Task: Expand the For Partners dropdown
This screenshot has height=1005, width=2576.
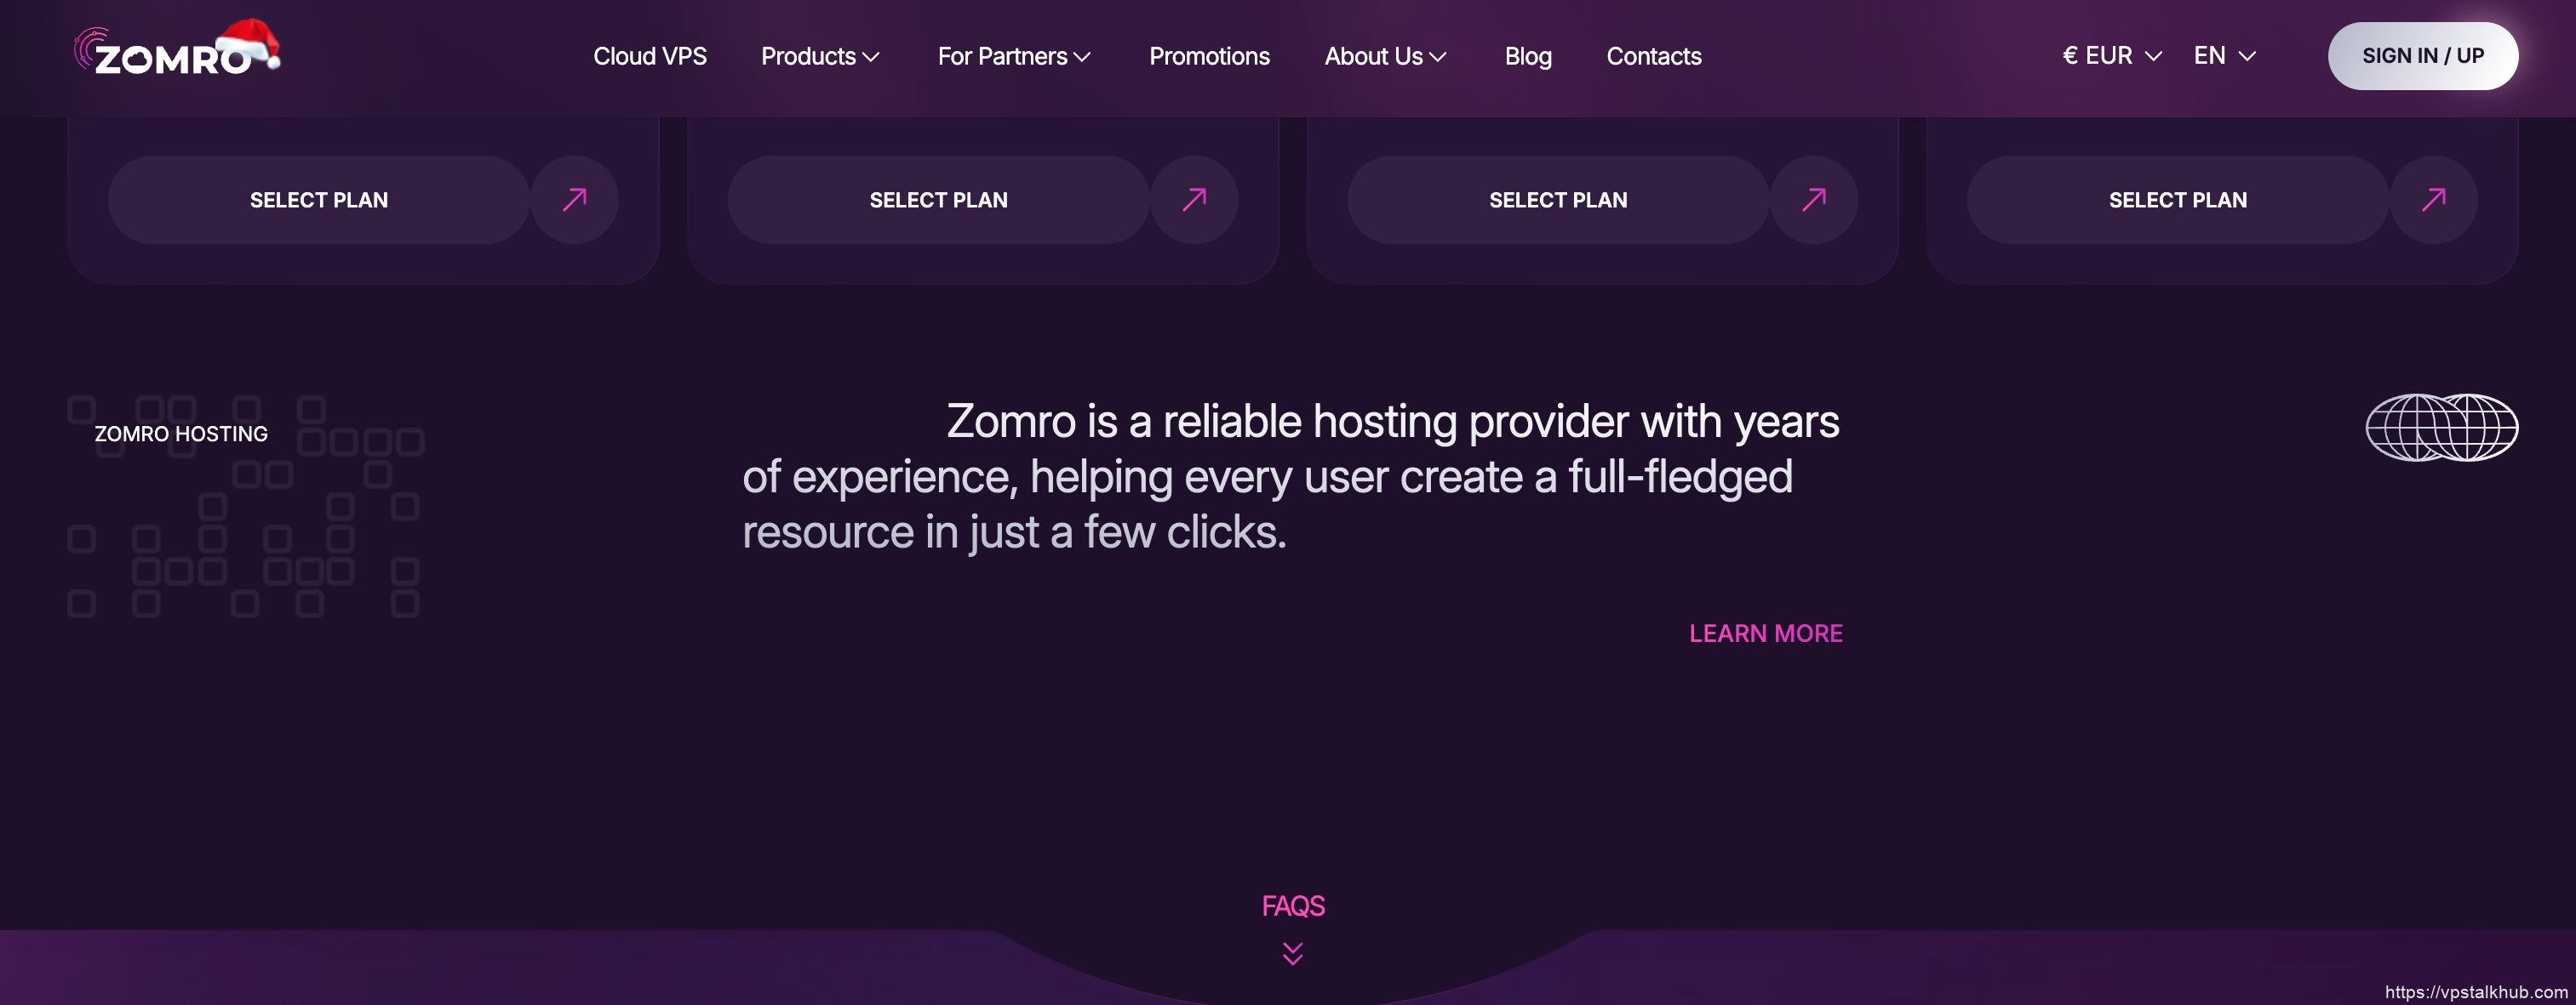Action: pos(1013,57)
